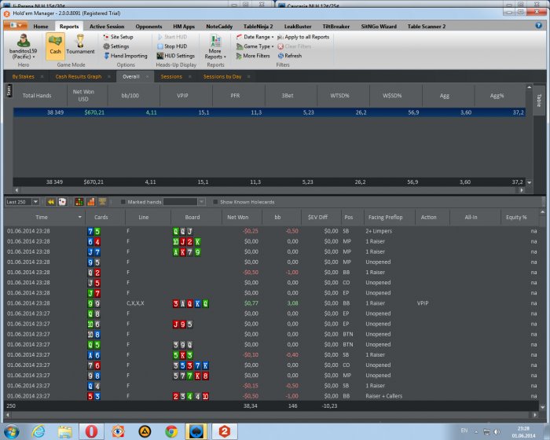The height and width of the screenshot is (440, 550).
Task: Click Apply to all Reports
Action: pyautogui.click(x=306, y=37)
